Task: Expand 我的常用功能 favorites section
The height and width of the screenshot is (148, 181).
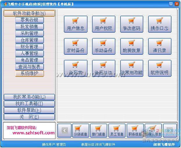Action: click(29, 97)
